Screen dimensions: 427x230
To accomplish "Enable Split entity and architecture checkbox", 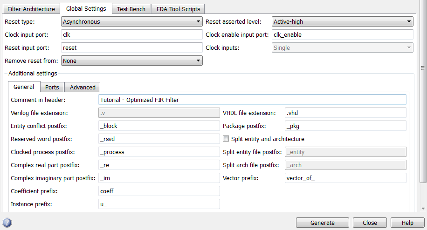I will click(226, 139).
